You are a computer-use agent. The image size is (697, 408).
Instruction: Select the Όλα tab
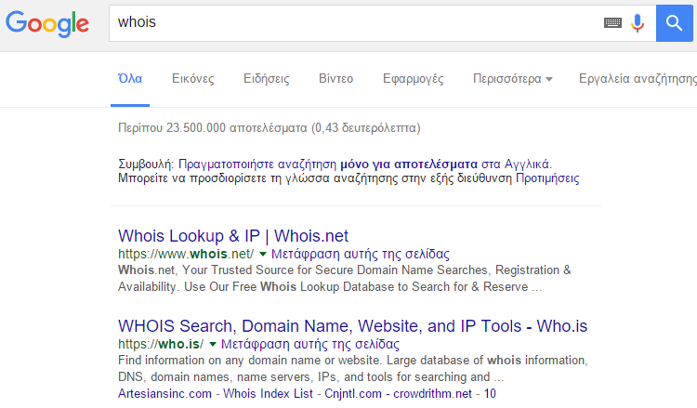coord(130,79)
